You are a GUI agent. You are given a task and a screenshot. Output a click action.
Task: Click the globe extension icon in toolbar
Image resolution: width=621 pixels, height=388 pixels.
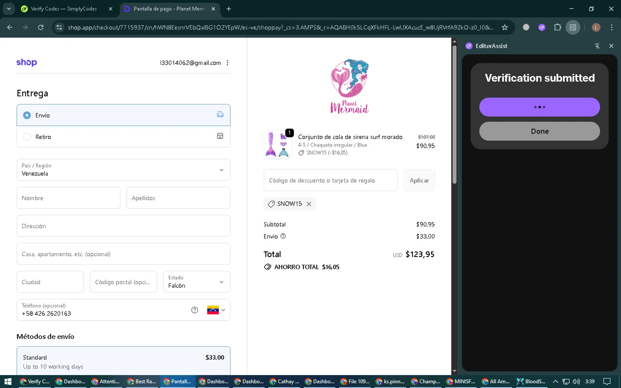point(526,27)
